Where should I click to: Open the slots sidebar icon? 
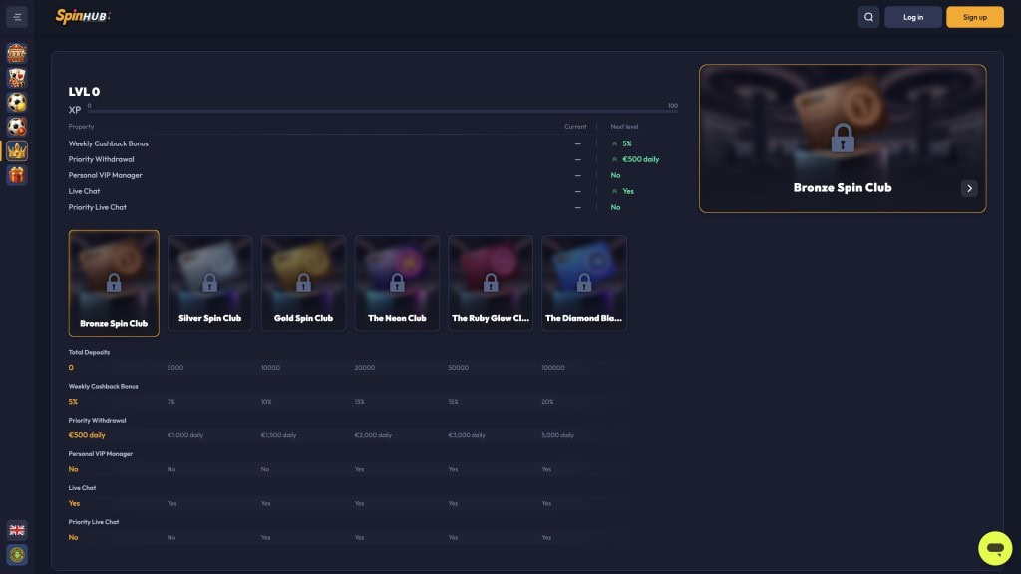(17, 53)
